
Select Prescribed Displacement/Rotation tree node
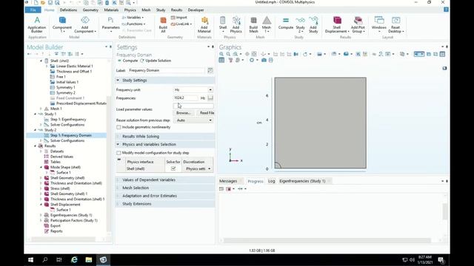(79, 103)
